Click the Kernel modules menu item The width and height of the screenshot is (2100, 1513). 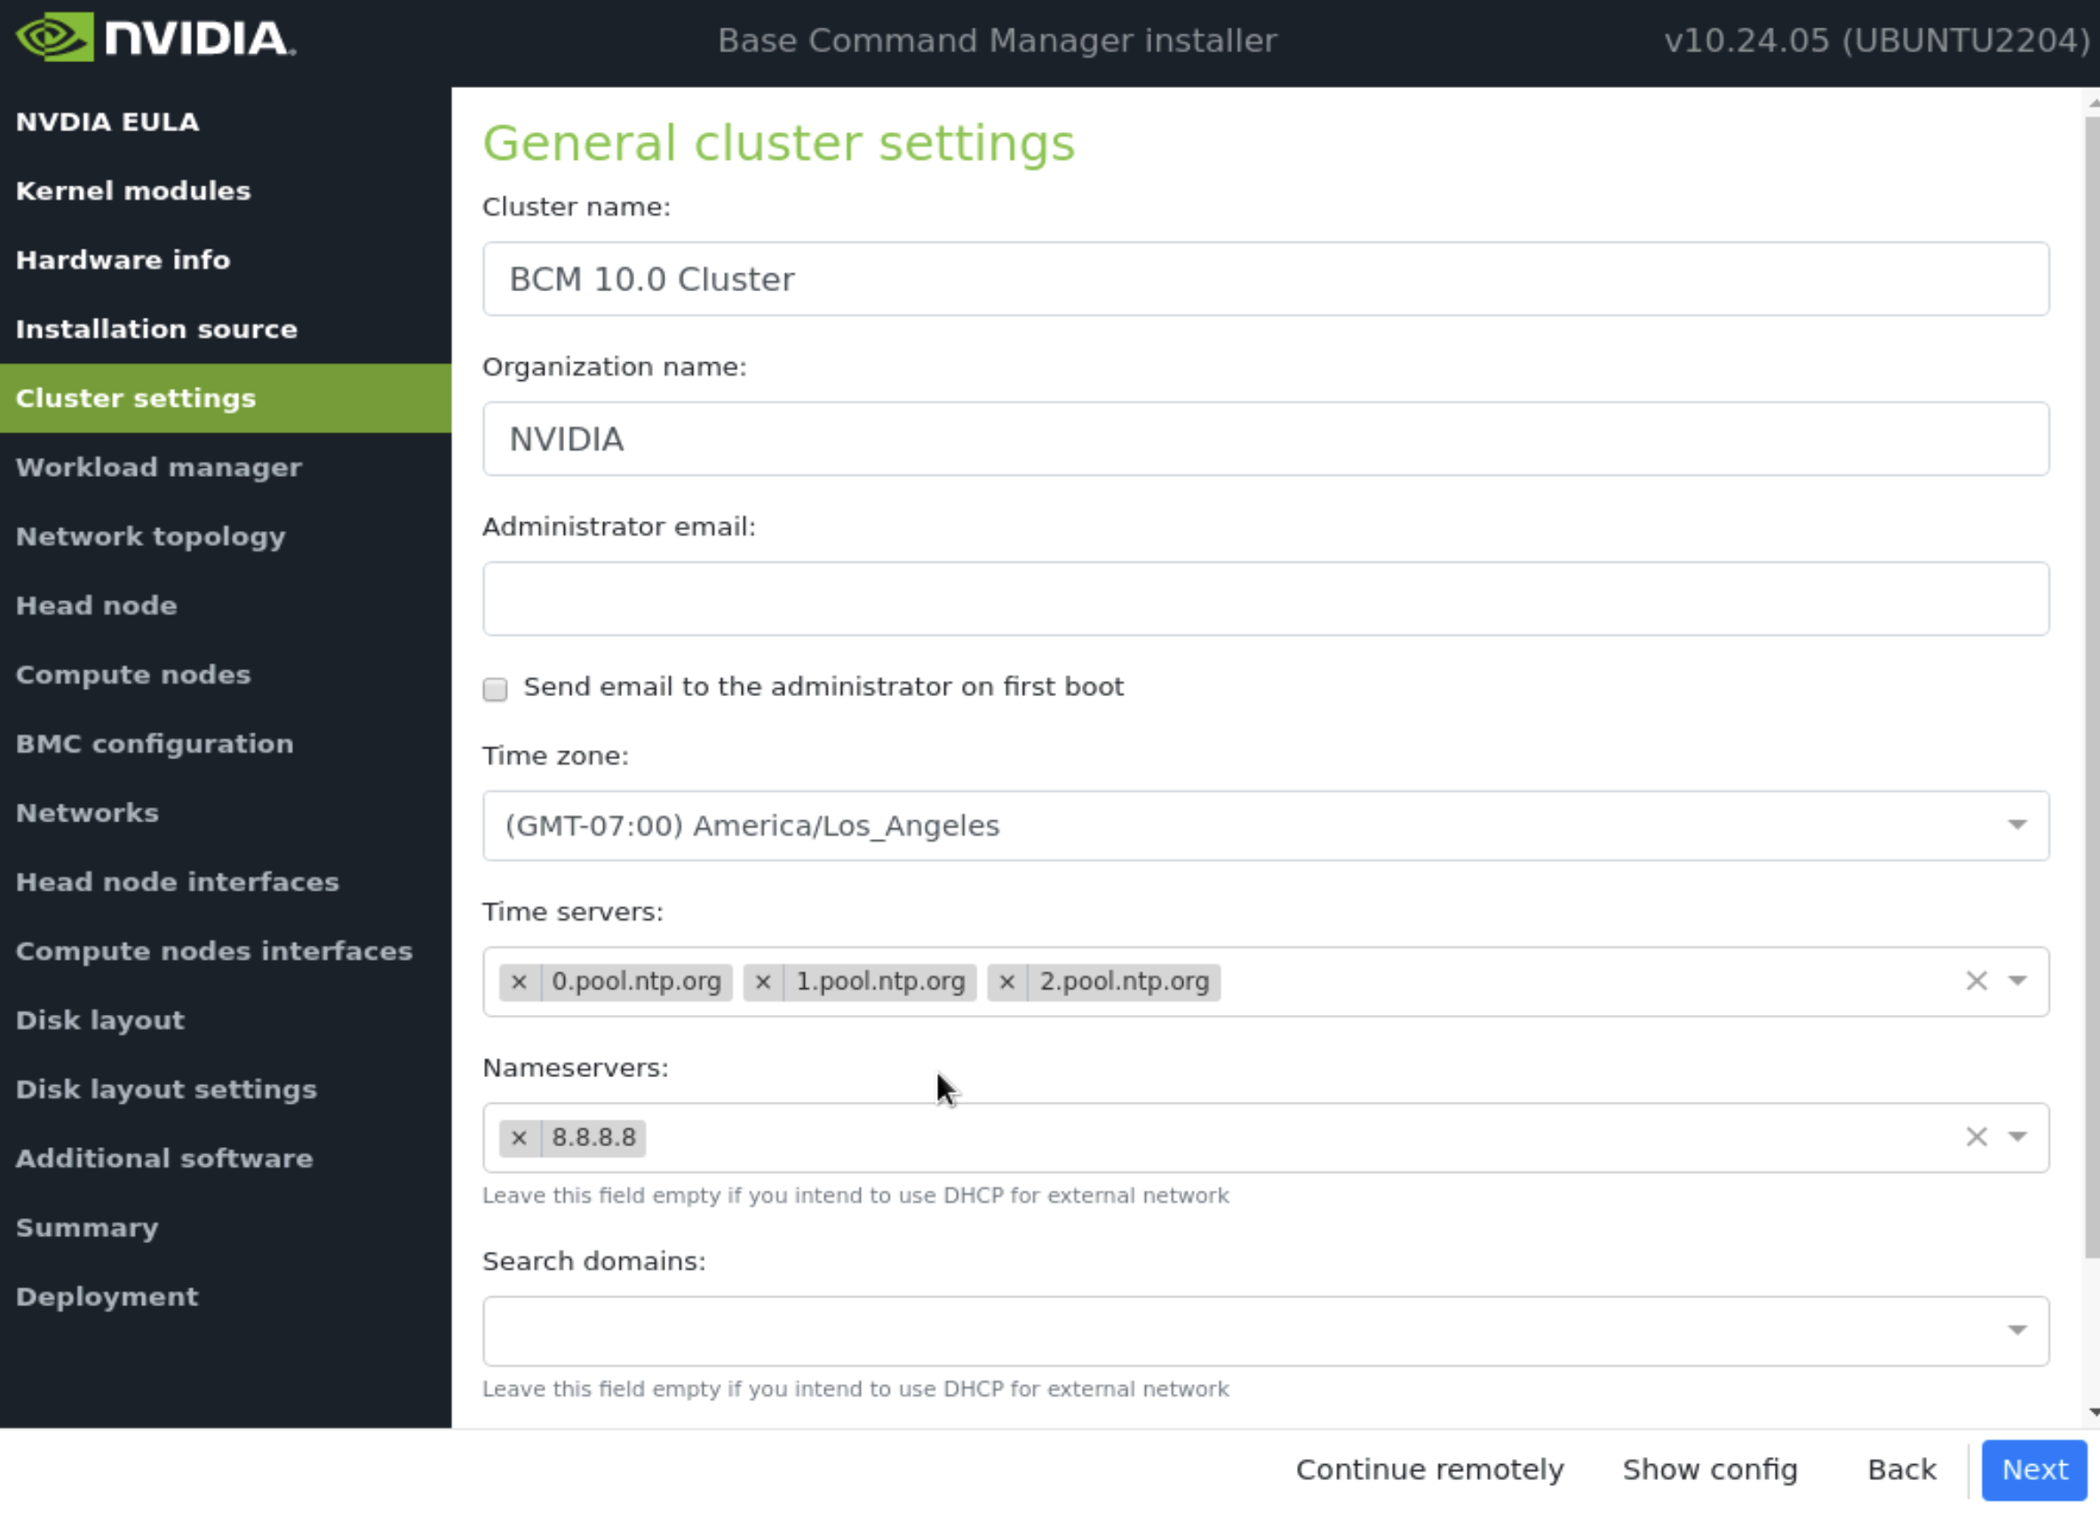point(134,191)
